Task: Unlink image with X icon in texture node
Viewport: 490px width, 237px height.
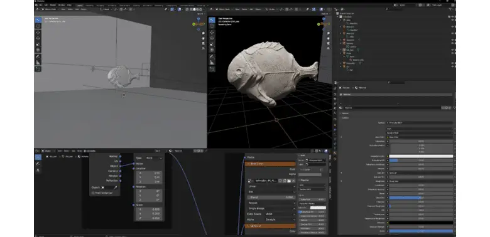Action: click(x=293, y=181)
